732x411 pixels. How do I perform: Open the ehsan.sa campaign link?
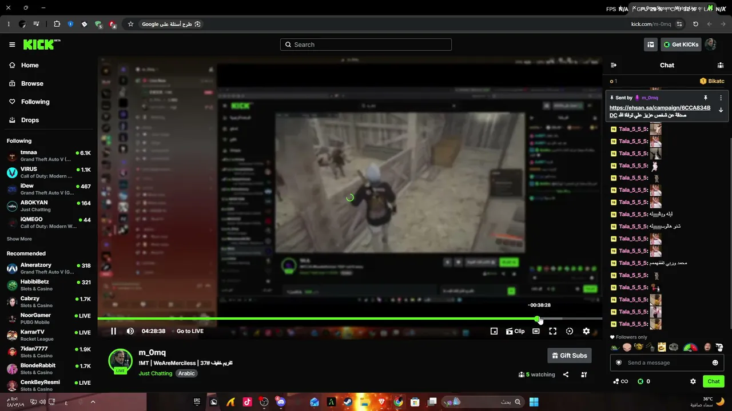tap(660, 108)
